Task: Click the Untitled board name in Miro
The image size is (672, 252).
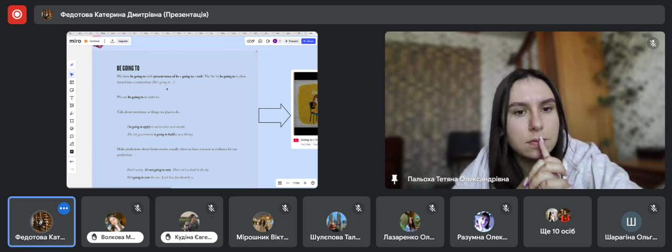Action: pos(94,41)
